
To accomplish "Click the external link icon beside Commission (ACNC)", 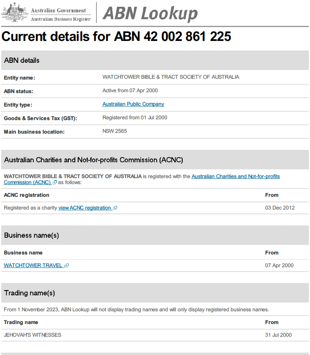I will pyautogui.click(x=55, y=182).
